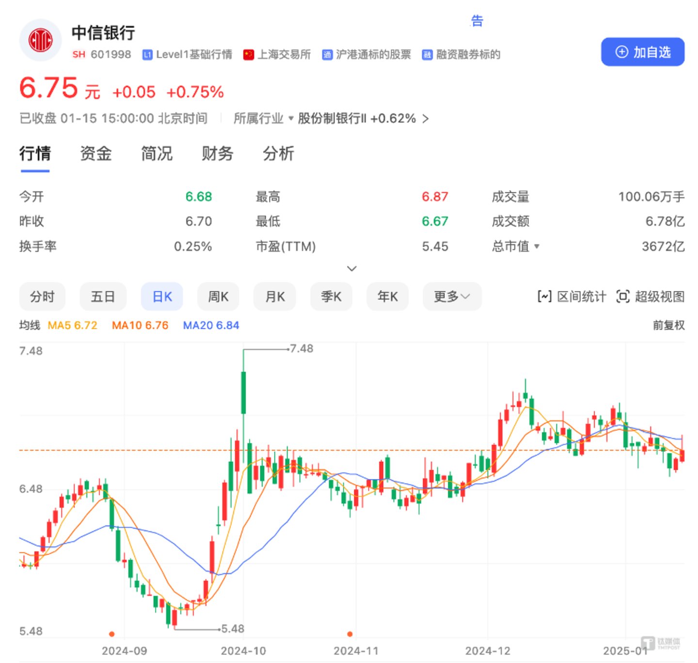This screenshot has width=698, height=663.
Task: Switch chart to 月K monthly candles
Action: 275,296
